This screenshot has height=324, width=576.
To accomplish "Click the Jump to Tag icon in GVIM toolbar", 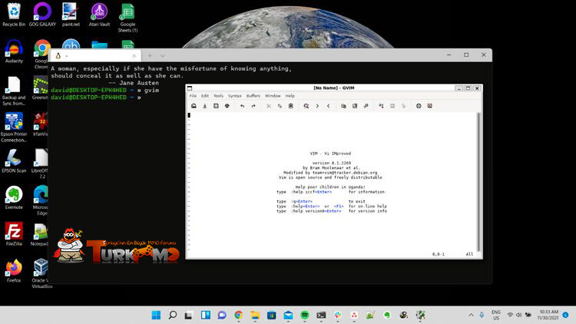I will [x=403, y=106].
